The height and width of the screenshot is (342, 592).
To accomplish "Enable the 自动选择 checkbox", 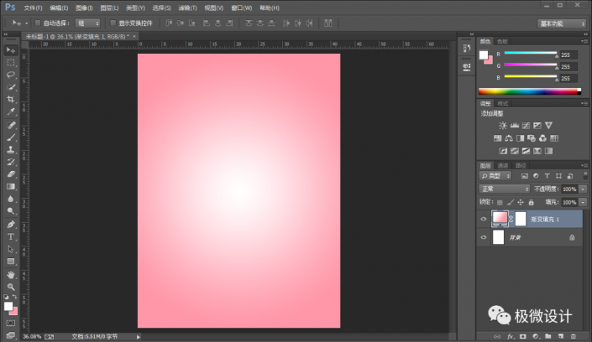I will pyautogui.click(x=38, y=23).
